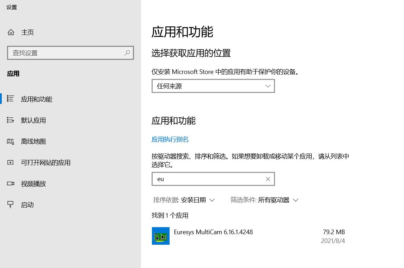
Task: Switch to 默认应用 via its text label
Action: [x=33, y=120]
